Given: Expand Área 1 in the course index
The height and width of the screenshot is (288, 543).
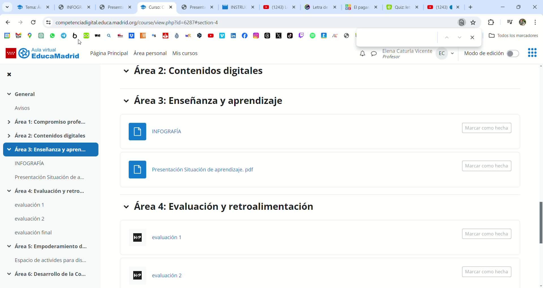Looking at the screenshot, I should pyautogui.click(x=9, y=122).
